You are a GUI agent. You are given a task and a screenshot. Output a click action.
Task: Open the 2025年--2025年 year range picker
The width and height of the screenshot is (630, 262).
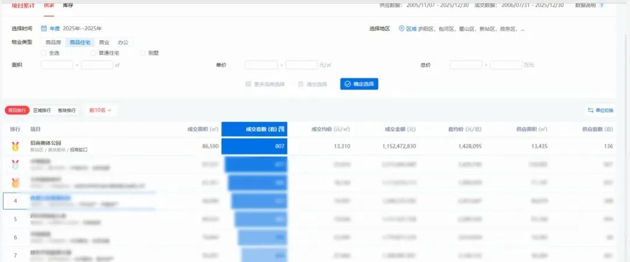click(82, 29)
